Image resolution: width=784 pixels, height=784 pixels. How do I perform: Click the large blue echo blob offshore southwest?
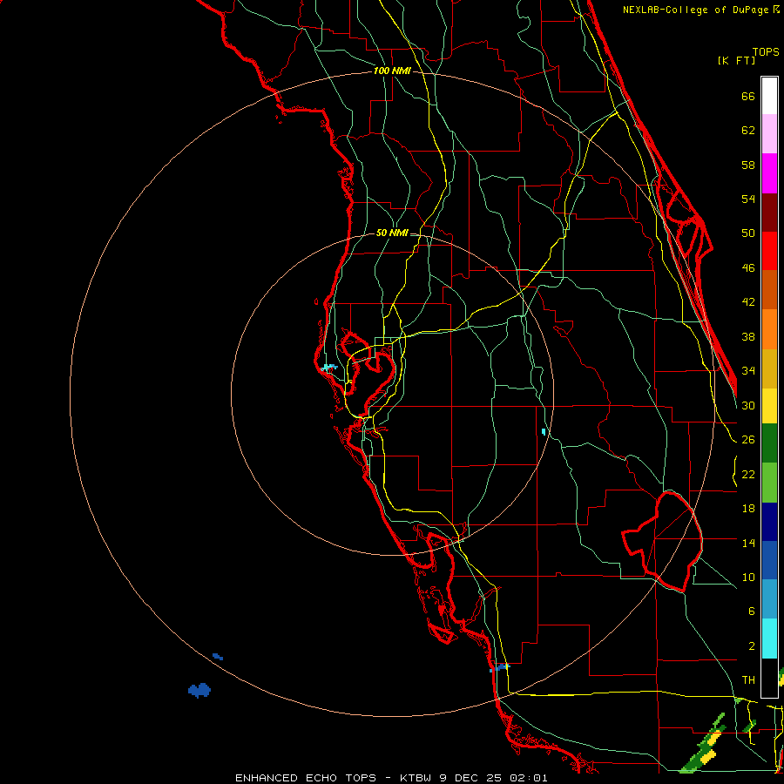[199, 691]
